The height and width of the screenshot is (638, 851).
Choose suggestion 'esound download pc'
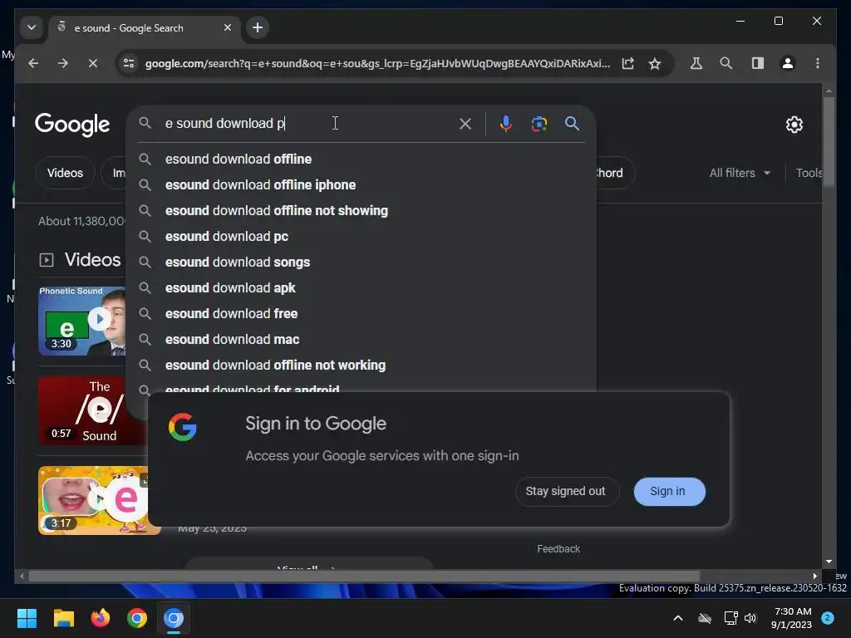coord(361,237)
